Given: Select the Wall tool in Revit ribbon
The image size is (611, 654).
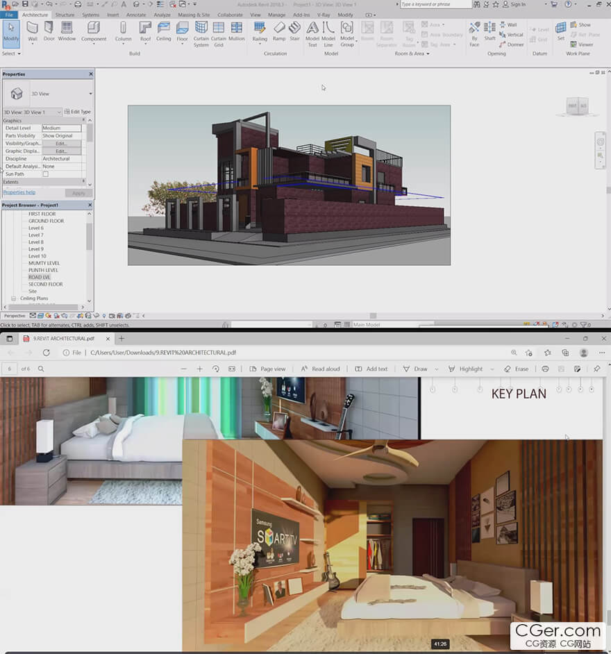Looking at the screenshot, I should [x=32, y=32].
